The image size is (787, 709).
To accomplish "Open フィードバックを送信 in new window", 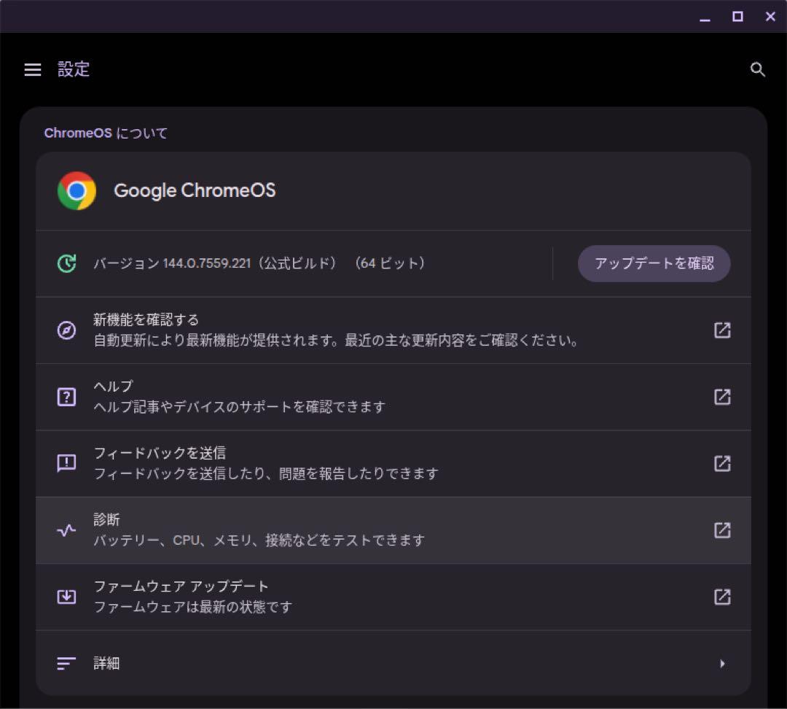I will point(722,463).
